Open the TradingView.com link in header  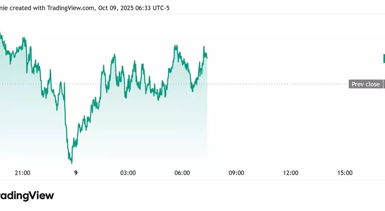[x=70, y=8]
